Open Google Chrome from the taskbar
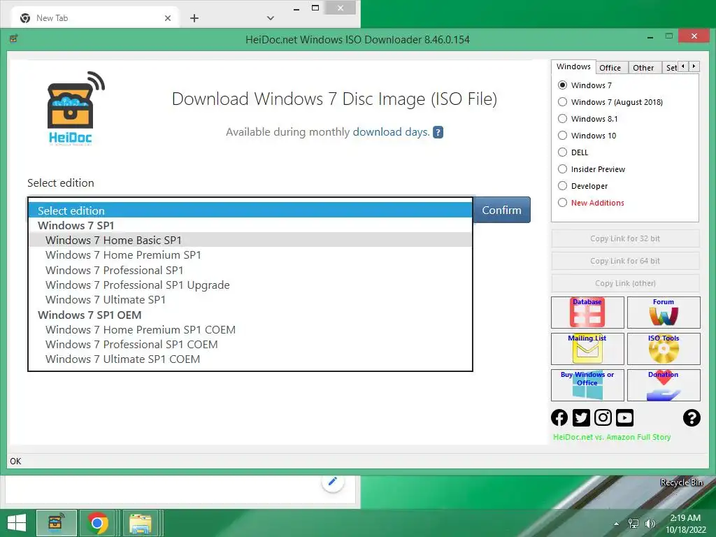 click(97, 523)
